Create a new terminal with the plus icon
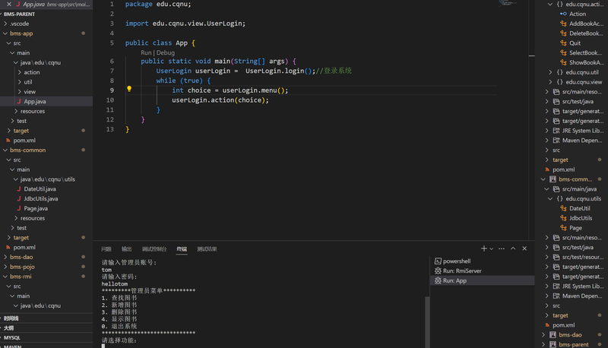 (x=483, y=248)
